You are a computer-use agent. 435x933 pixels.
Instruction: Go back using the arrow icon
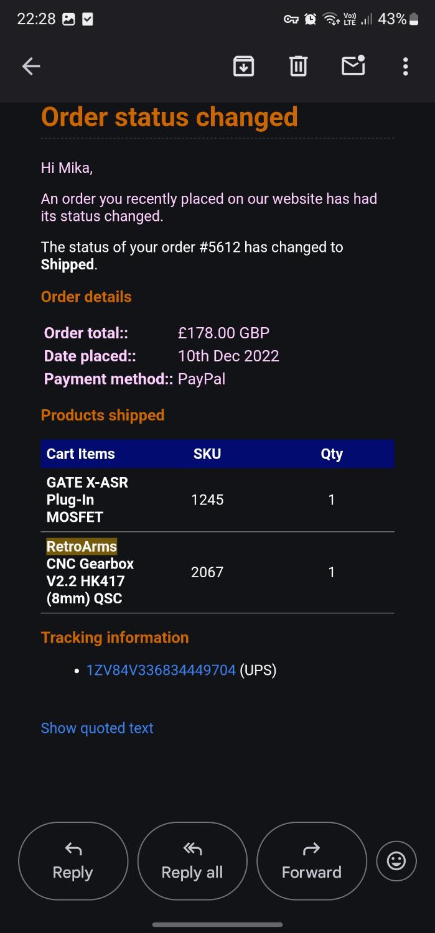click(31, 66)
